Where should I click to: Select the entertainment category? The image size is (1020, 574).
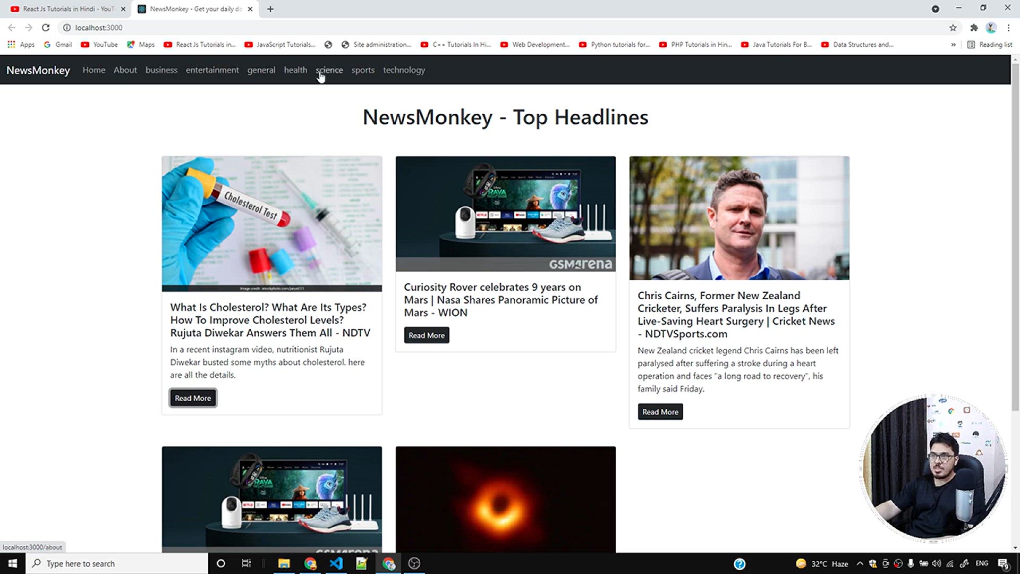click(x=212, y=70)
